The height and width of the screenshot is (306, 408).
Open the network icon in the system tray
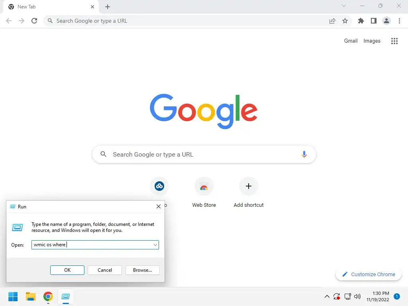pos(347,296)
